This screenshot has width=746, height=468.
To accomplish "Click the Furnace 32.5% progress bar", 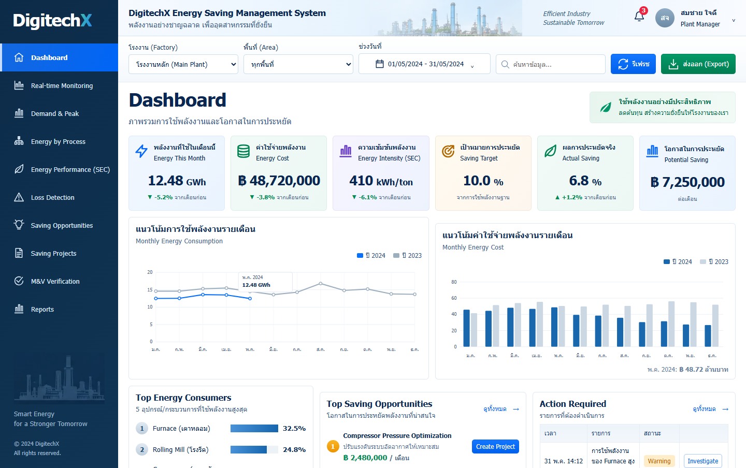I will click(254, 429).
